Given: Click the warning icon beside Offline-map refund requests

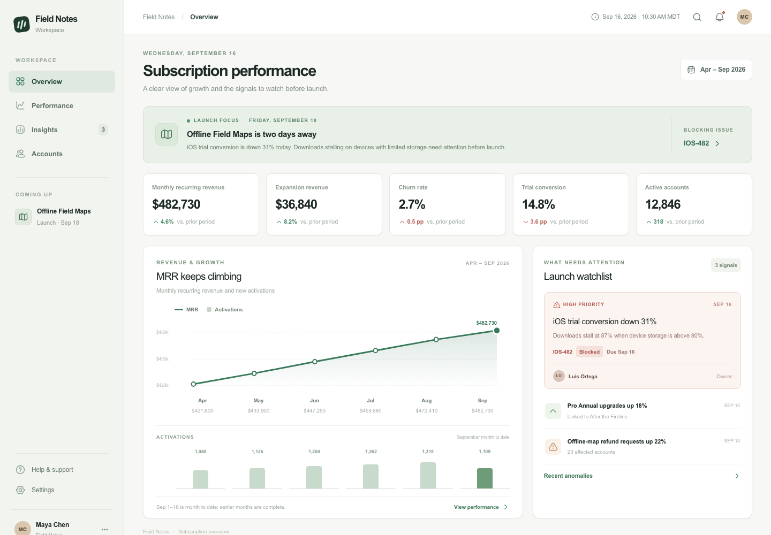Looking at the screenshot, I should [x=553, y=446].
